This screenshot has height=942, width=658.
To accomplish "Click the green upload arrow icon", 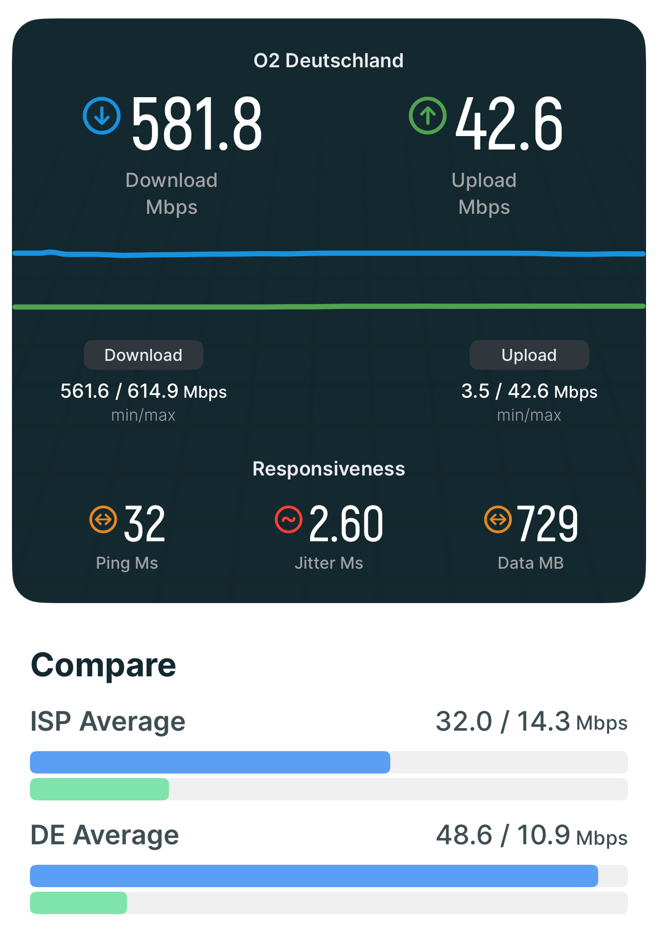I will (428, 116).
